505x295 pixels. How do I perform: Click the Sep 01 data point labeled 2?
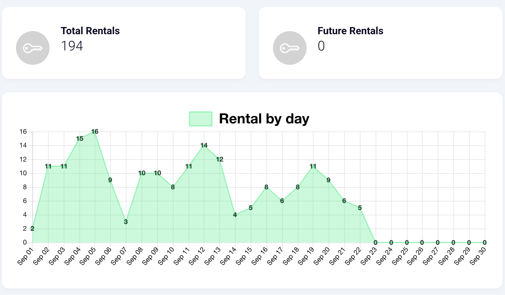click(32, 229)
